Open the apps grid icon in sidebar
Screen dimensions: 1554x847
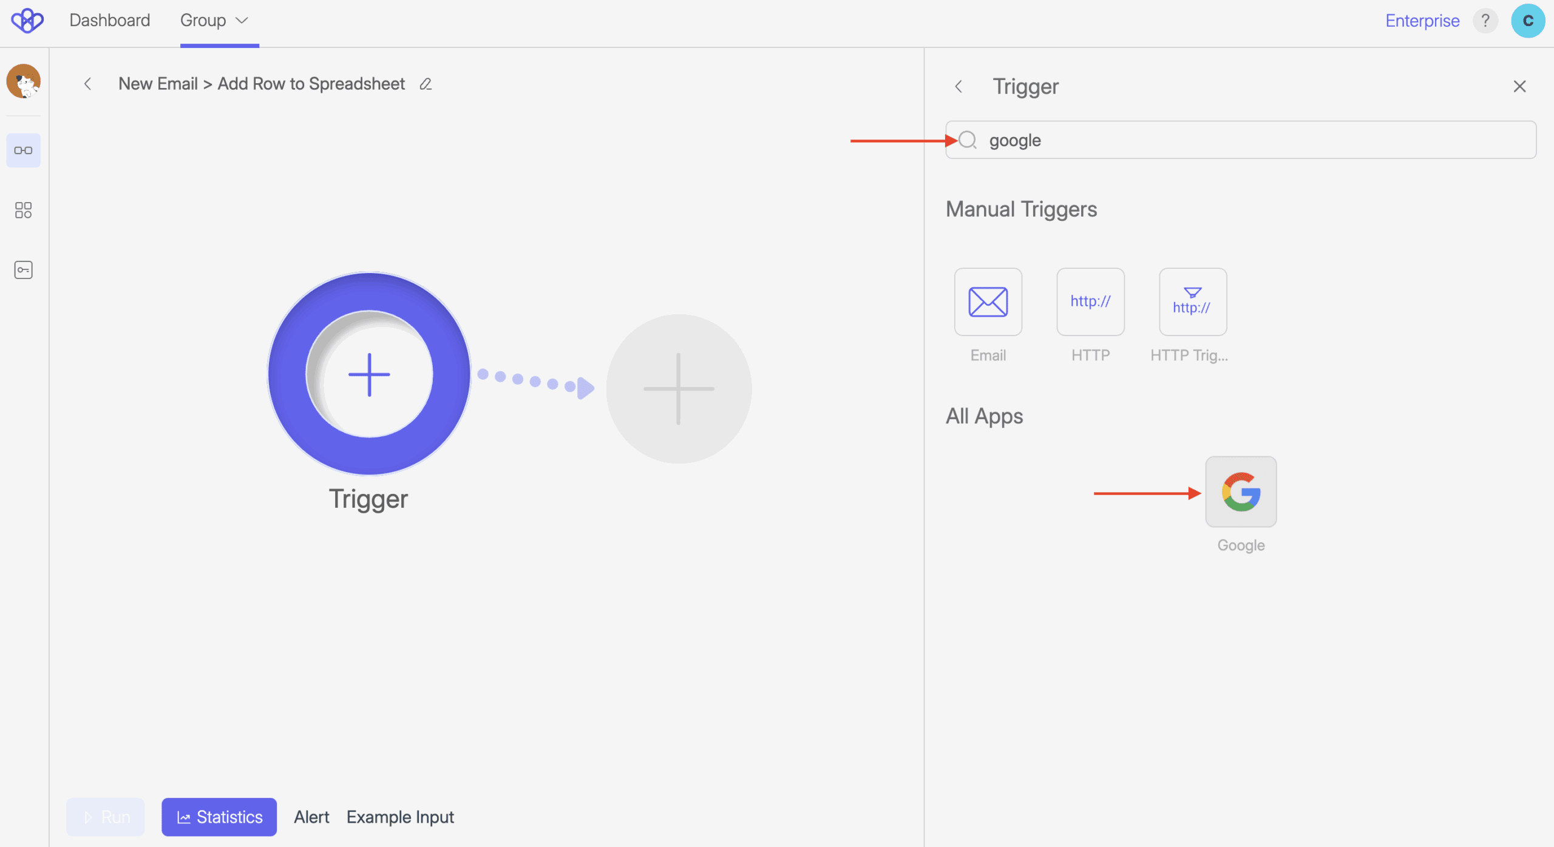(x=23, y=210)
